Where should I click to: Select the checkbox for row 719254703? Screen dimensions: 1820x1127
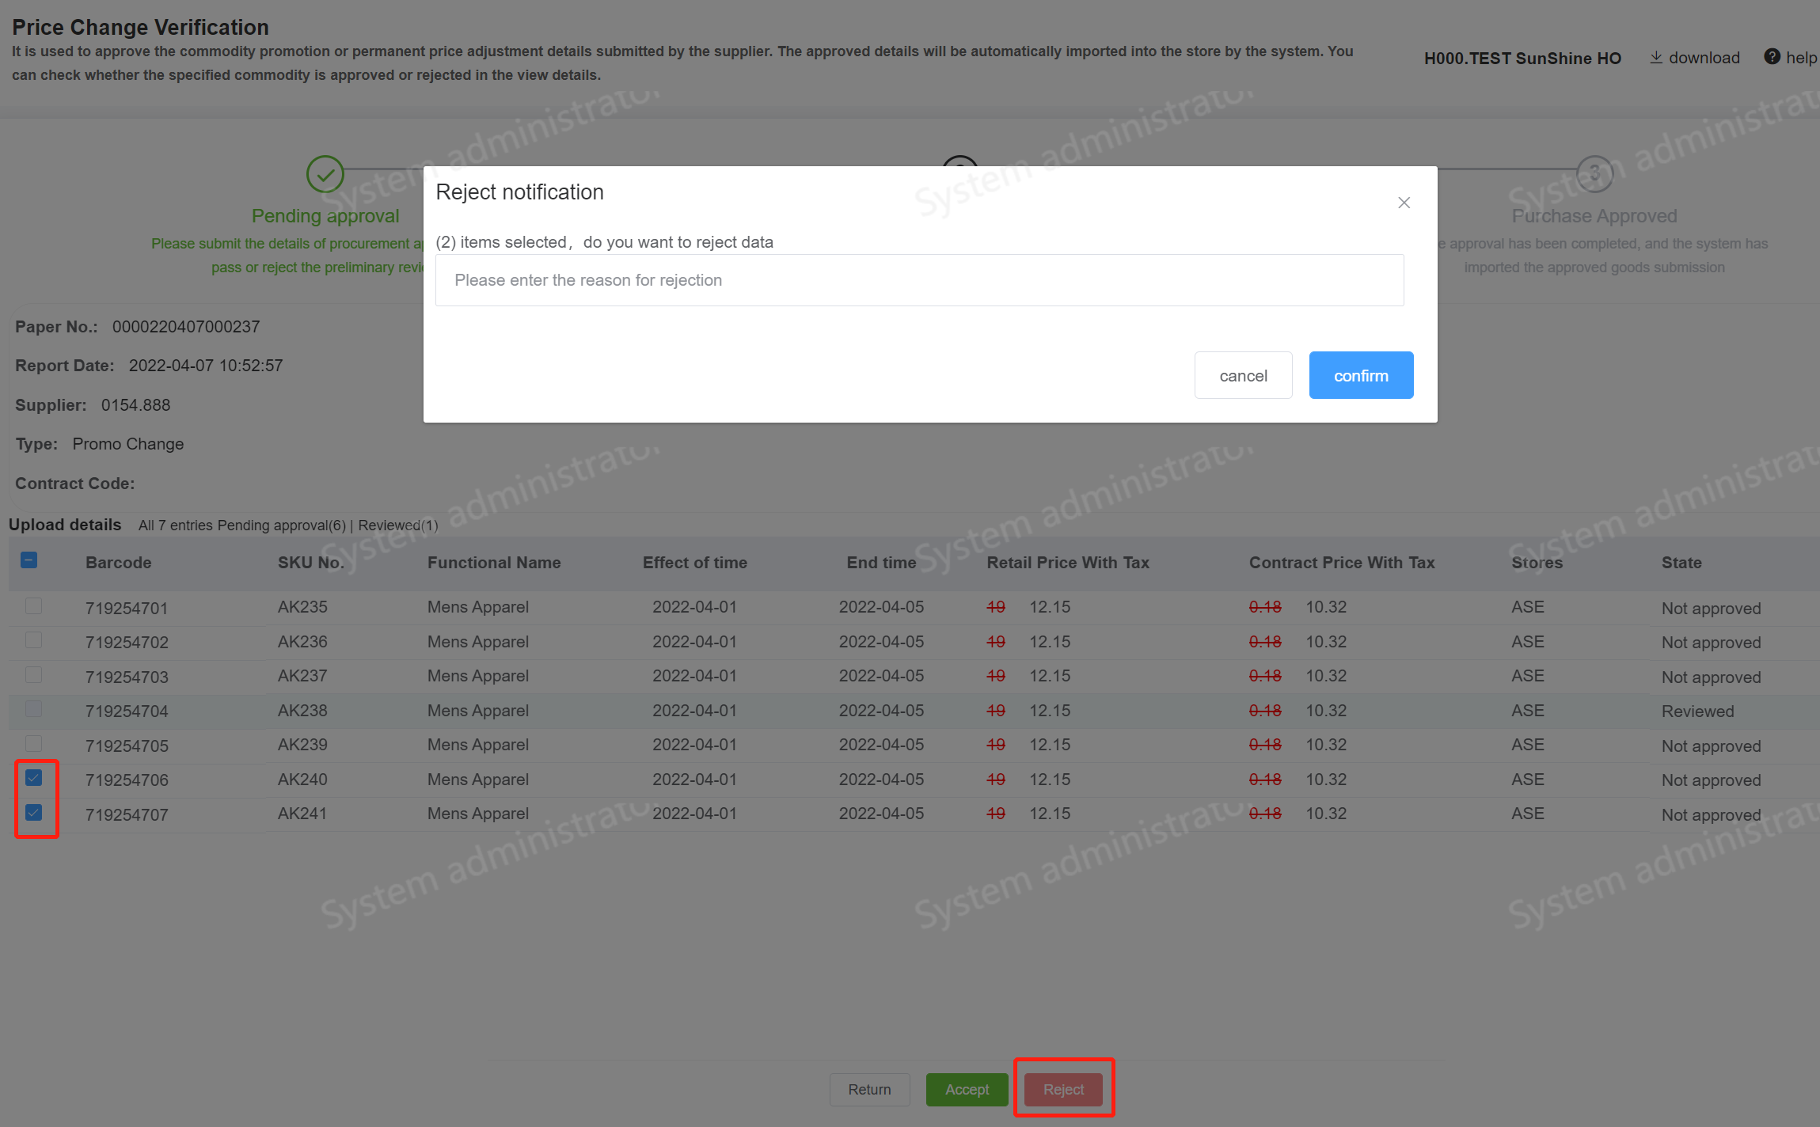[33, 675]
